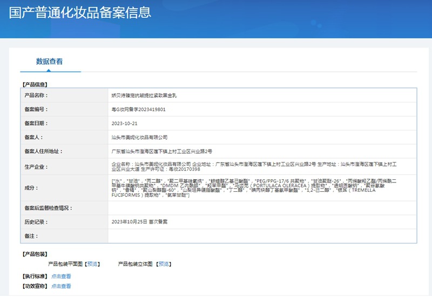Click the 备案人住所地址 row label
Image resolution: width=432 pixels, height=297 pixels.
pos(44,151)
